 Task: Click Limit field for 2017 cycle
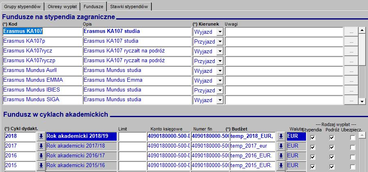[x=132, y=146]
